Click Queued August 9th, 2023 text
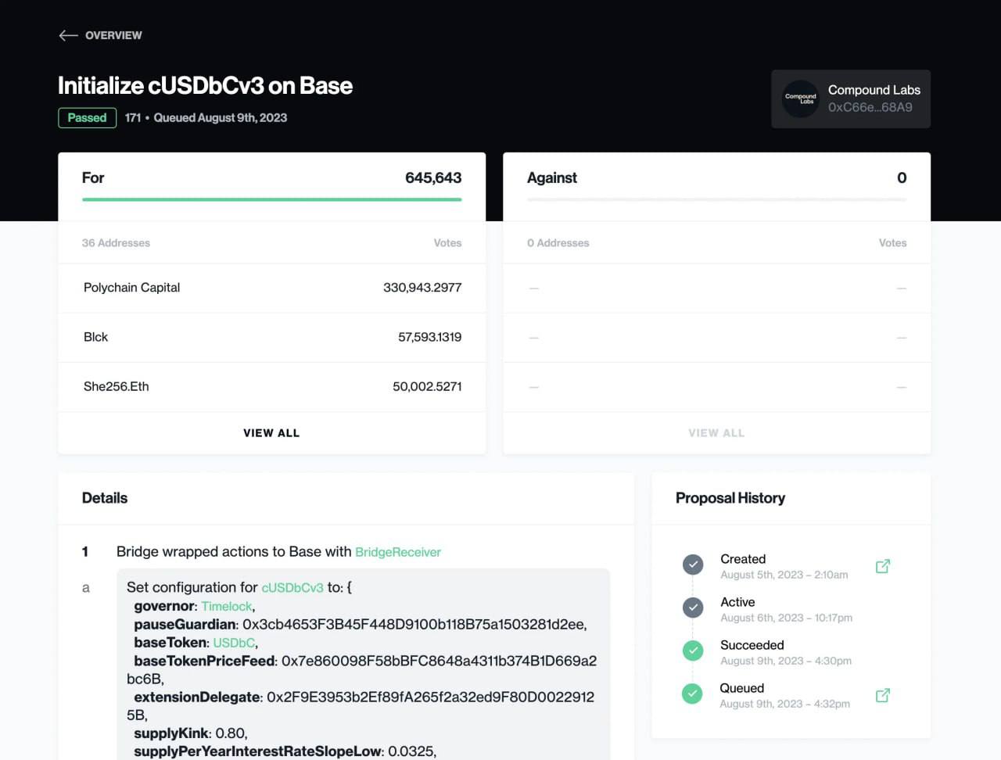 pos(221,118)
